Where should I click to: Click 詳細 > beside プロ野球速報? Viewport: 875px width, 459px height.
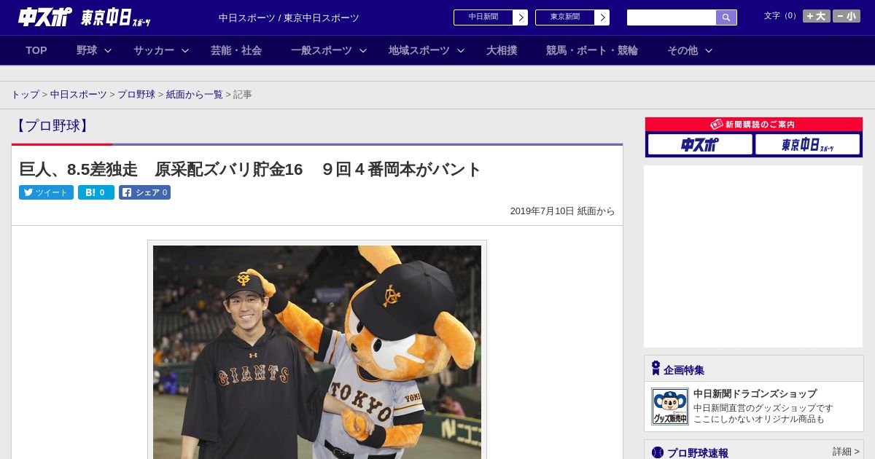coord(846,452)
